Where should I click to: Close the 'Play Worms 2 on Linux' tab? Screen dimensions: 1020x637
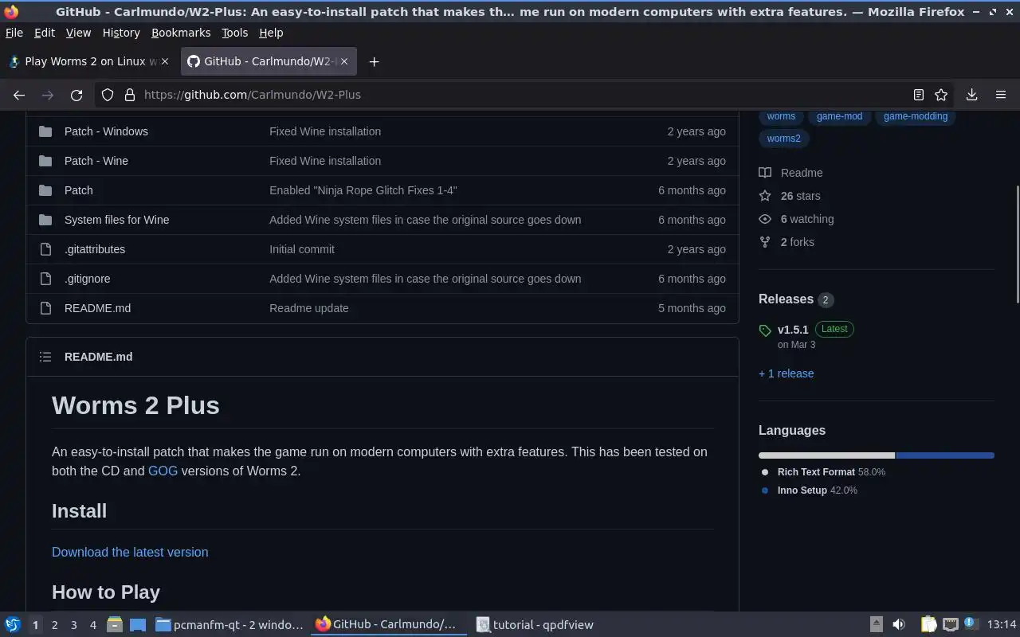(166, 61)
